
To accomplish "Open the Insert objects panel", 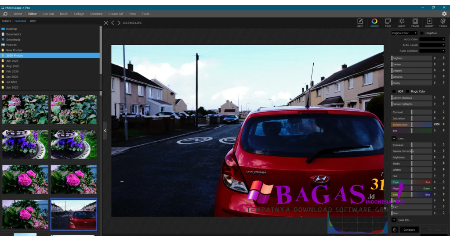I will click(x=429, y=22).
